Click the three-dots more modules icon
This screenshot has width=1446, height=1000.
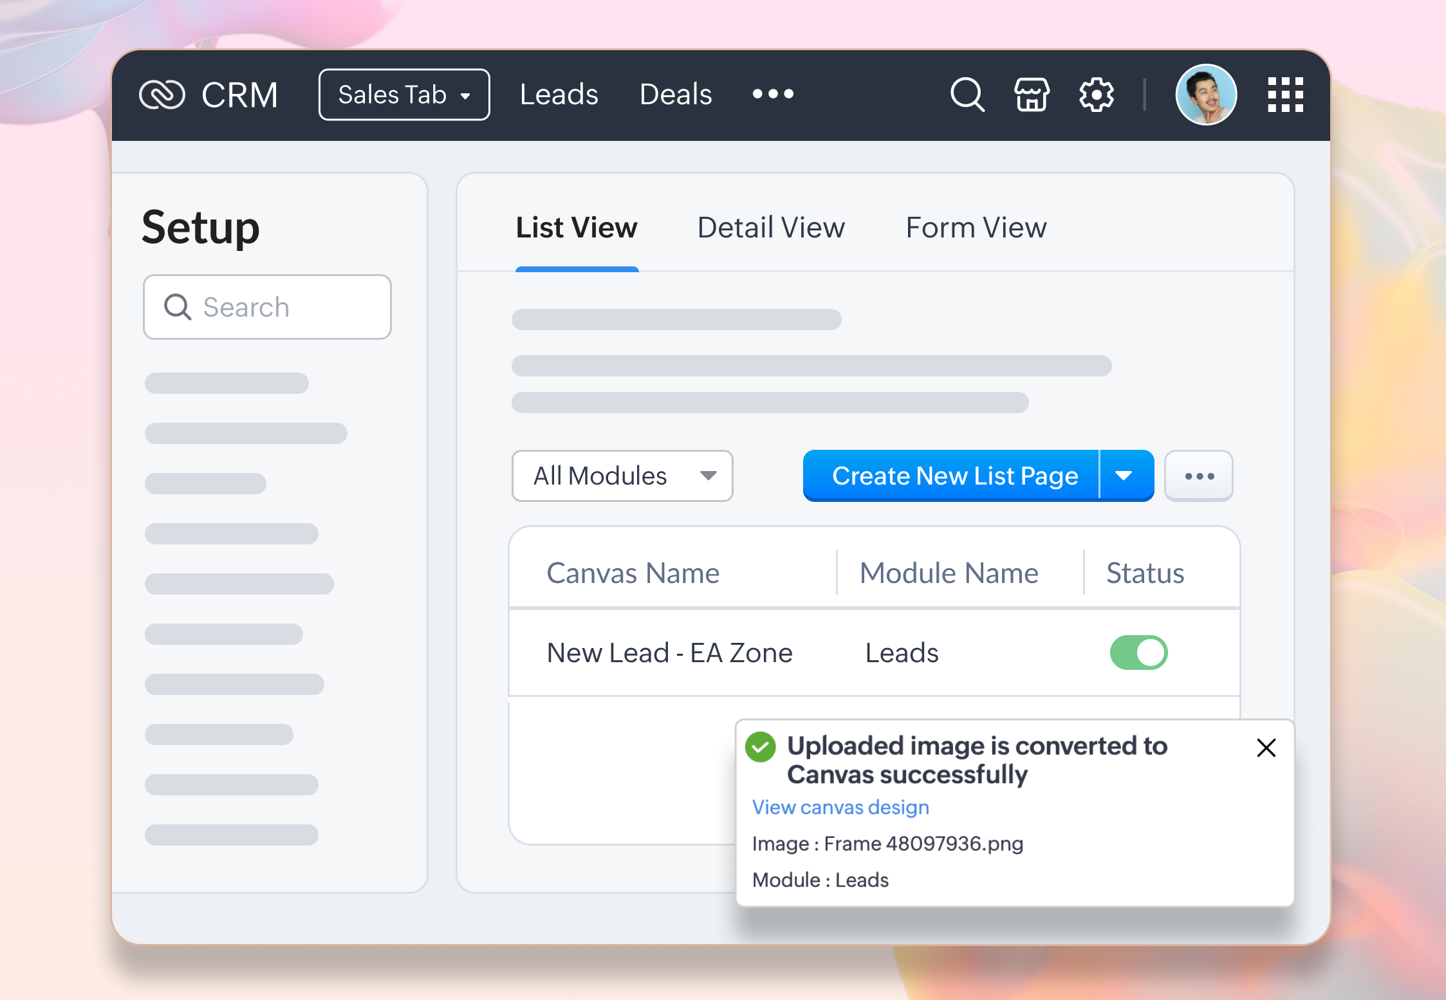point(773,94)
